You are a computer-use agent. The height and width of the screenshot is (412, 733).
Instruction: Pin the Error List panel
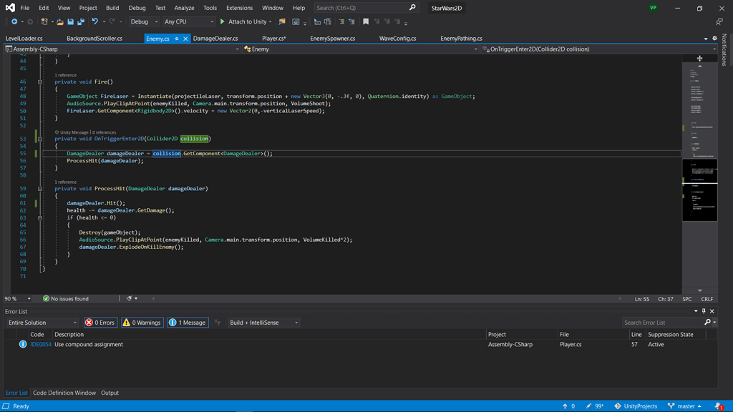(x=704, y=311)
